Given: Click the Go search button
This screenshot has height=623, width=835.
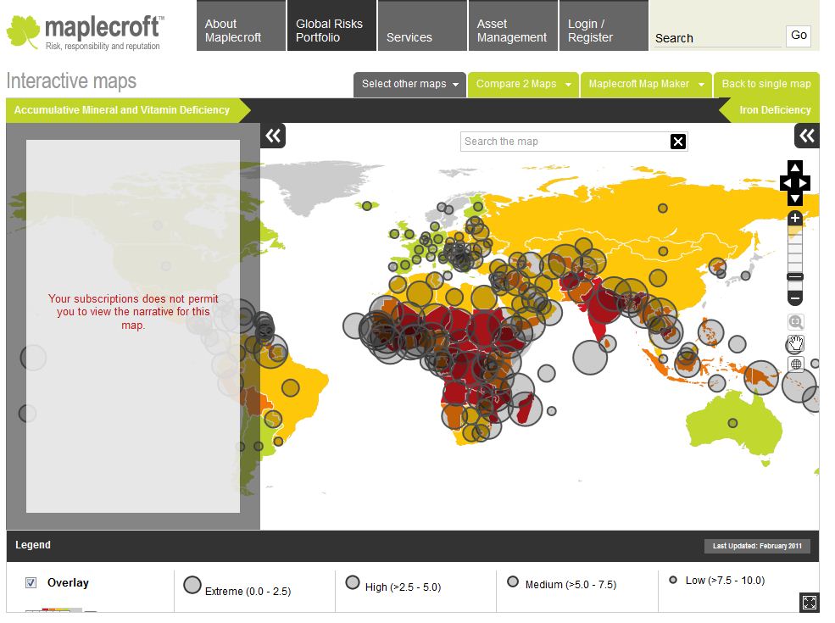Looking at the screenshot, I should 799,36.
